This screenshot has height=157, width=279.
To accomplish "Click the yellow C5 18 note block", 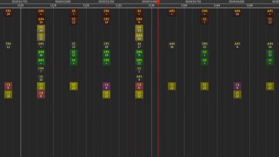I will pos(8,95).
